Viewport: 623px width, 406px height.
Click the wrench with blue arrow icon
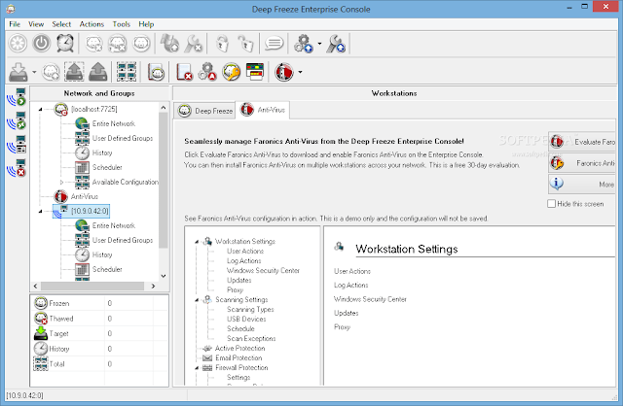coord(336,43)
